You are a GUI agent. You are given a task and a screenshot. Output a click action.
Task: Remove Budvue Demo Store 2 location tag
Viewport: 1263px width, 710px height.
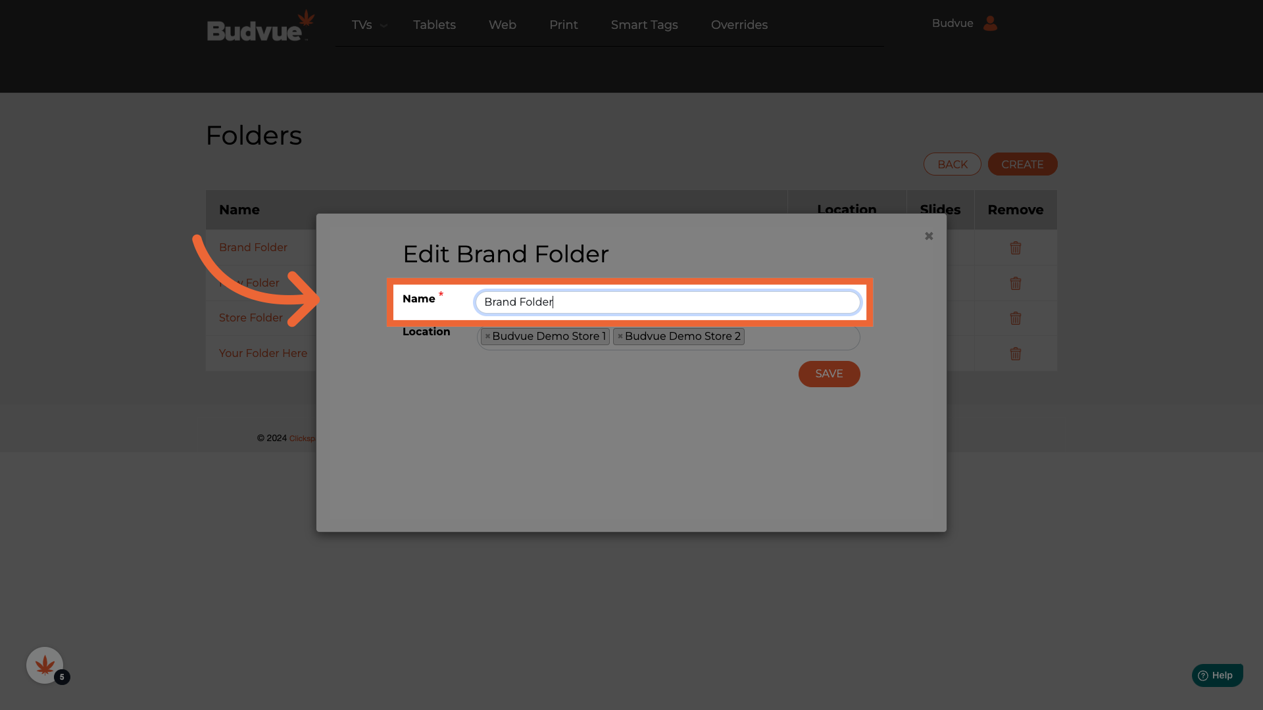pos(620,337)
